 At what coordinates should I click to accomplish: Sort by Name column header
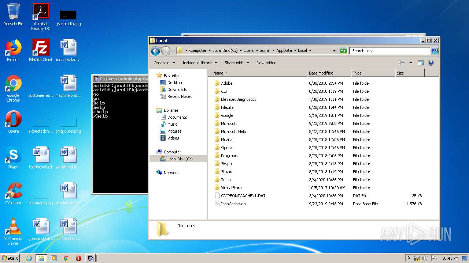[x=257, y=73]
